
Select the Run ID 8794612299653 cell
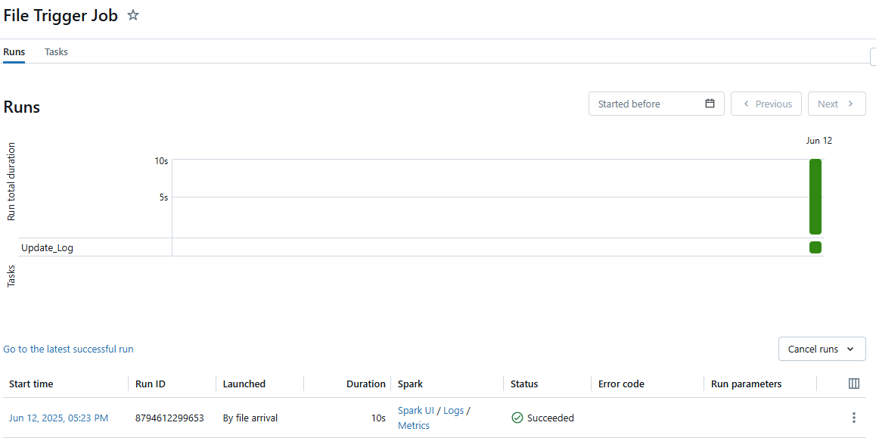(168, 418)
